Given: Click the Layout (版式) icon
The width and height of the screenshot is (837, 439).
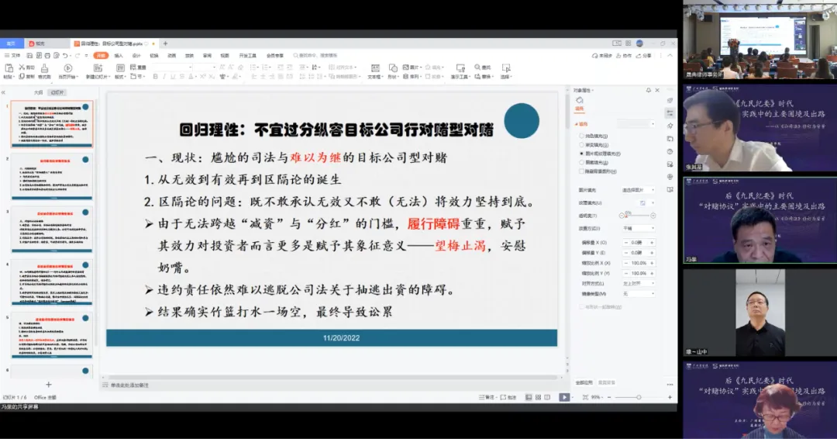Looking at the screenshot, I should 120,67.
